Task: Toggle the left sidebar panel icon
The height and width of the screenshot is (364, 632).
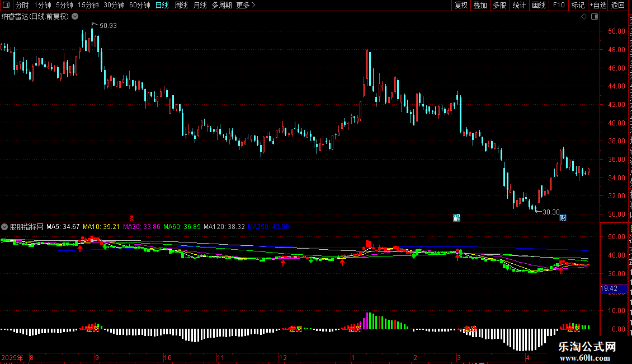Action: (x=6, y=5)
